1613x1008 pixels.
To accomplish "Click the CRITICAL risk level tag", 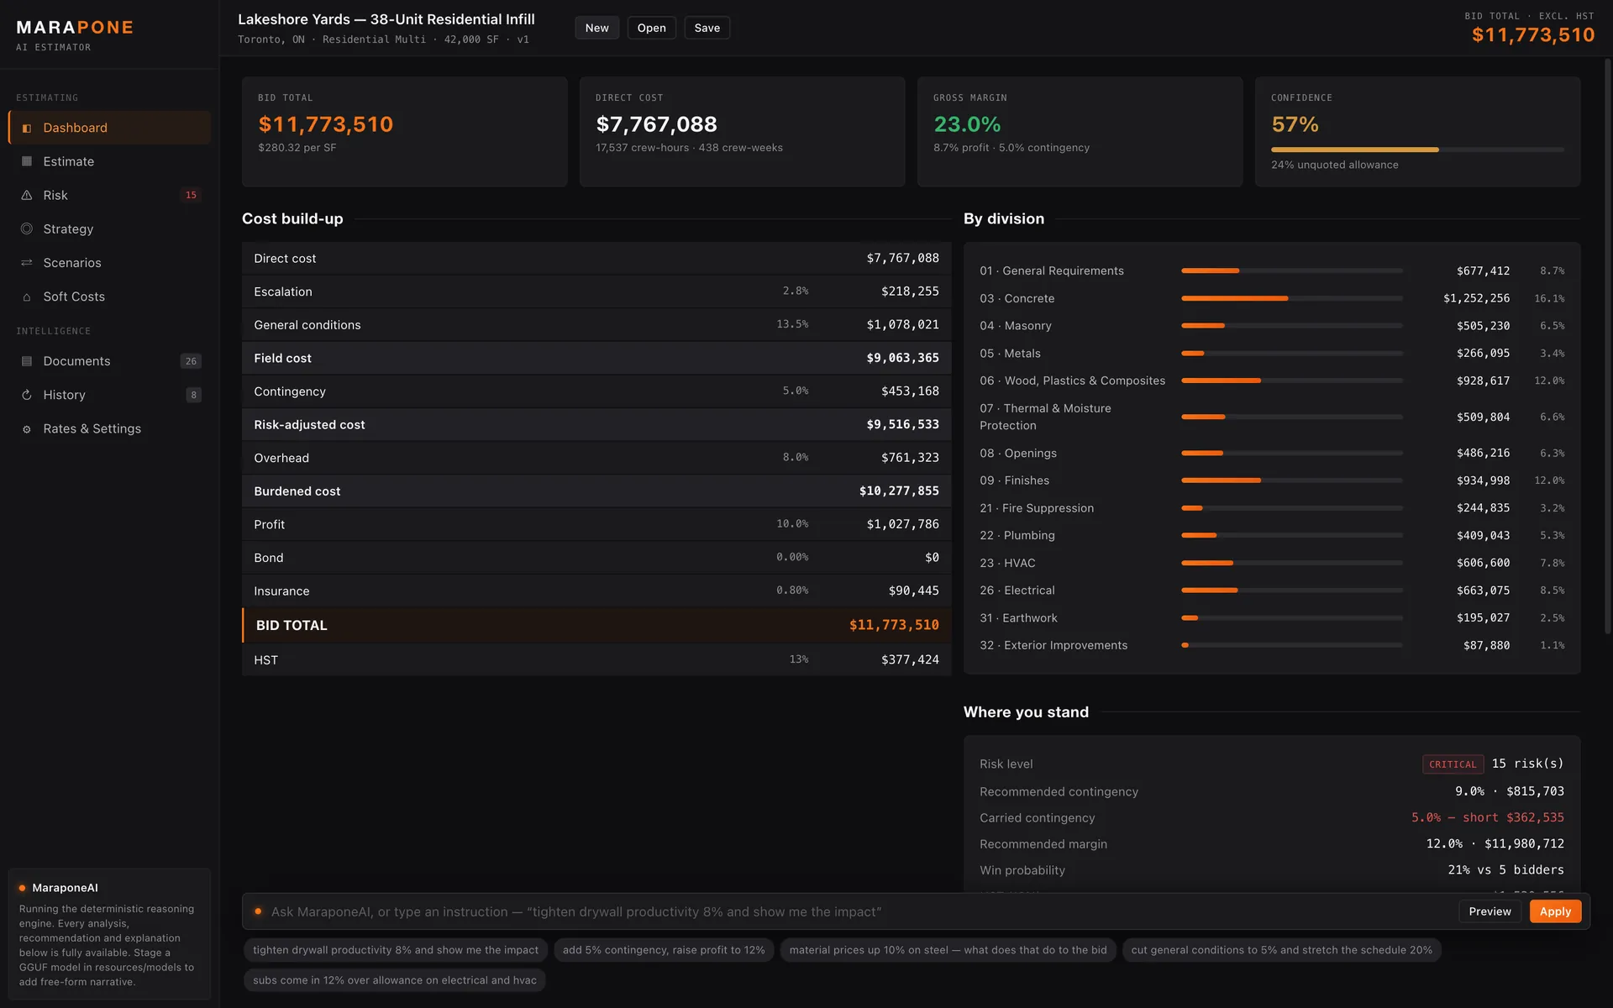I will 1453,764.
